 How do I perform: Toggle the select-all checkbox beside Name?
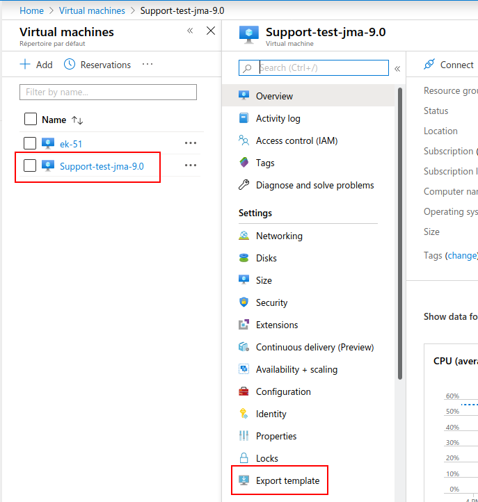[x=30, y=119]
